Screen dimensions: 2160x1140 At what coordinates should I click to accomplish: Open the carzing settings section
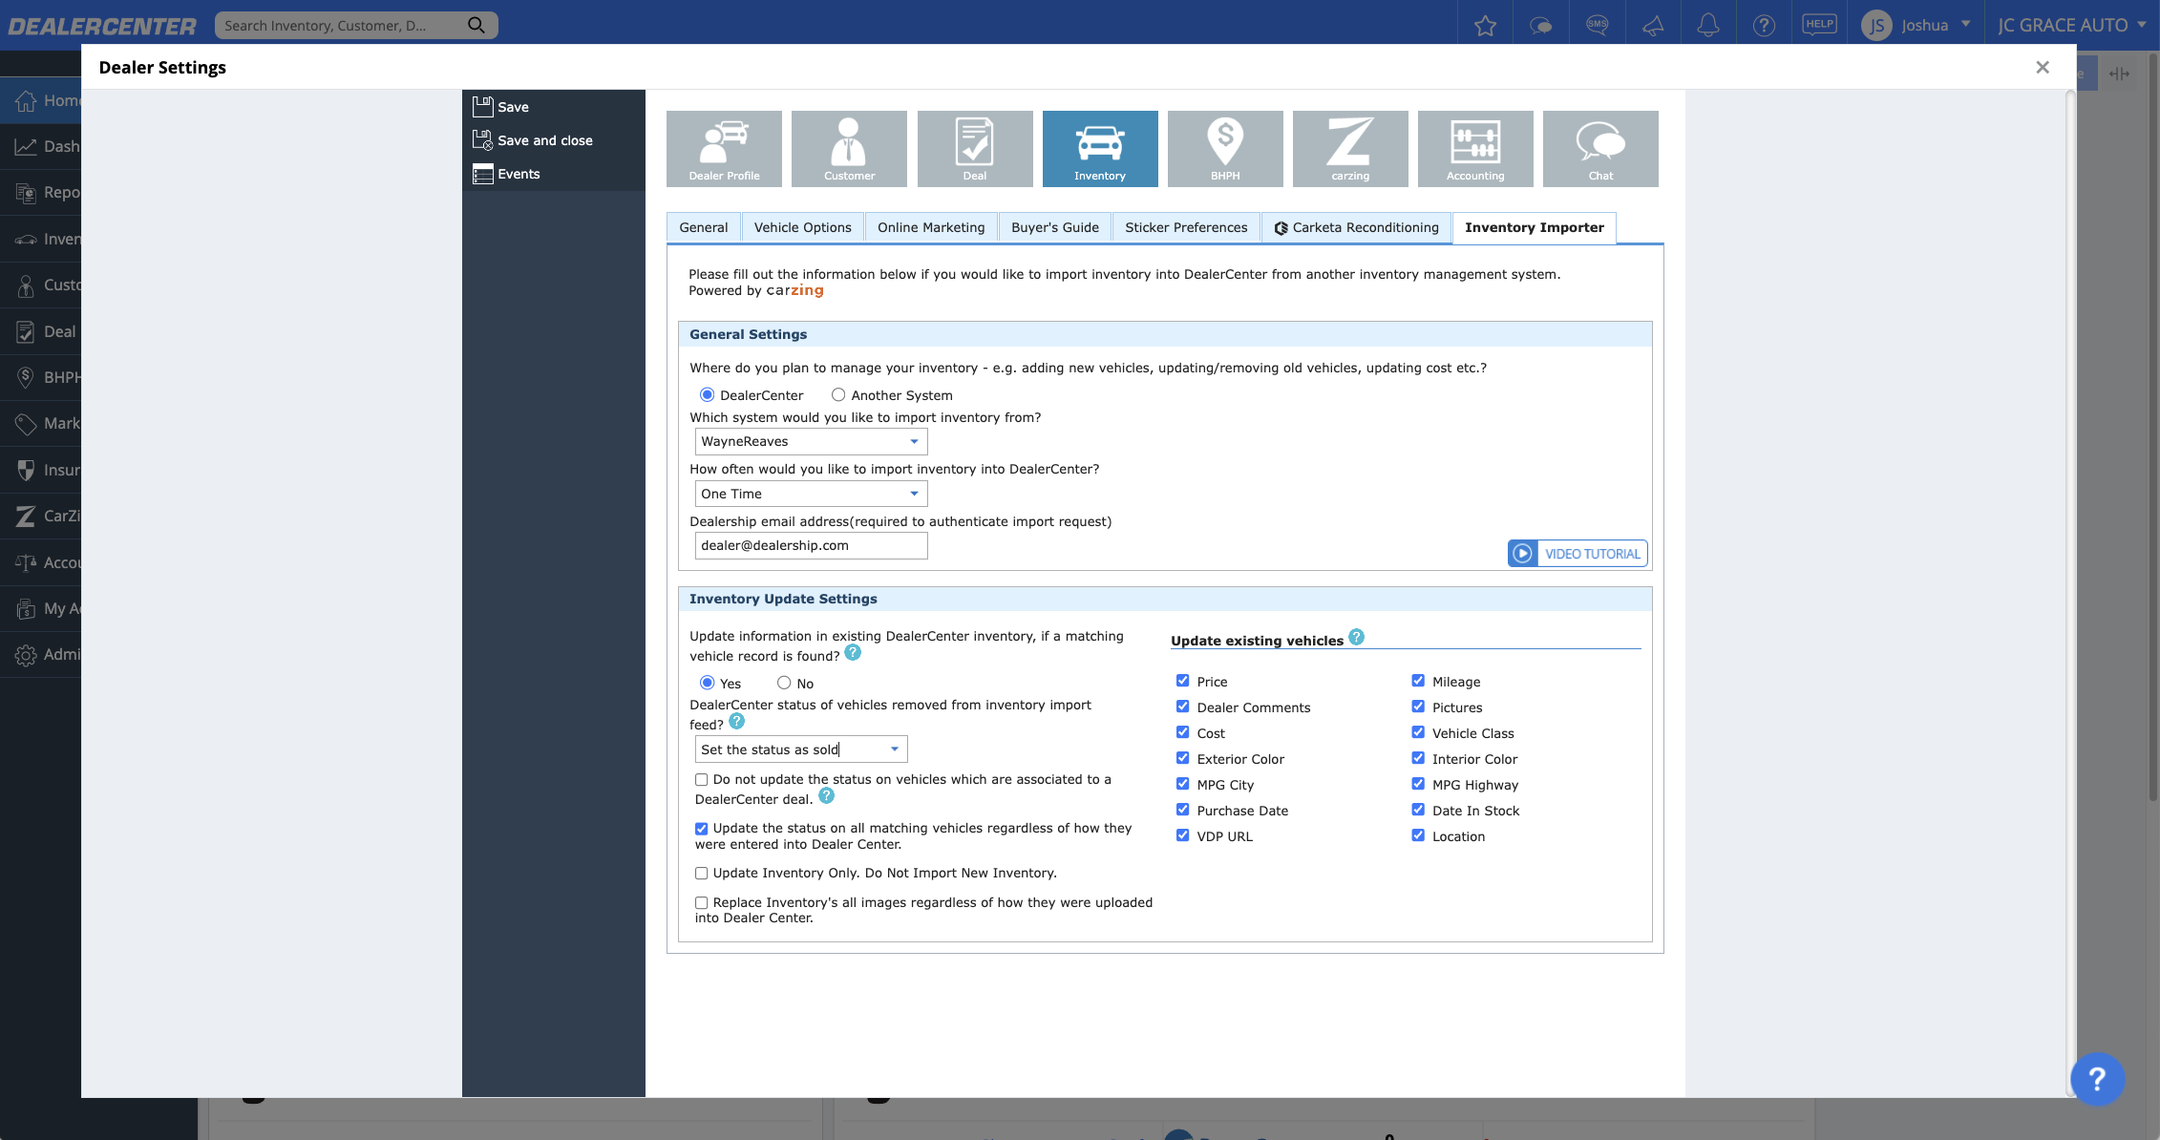(1350, 149)
